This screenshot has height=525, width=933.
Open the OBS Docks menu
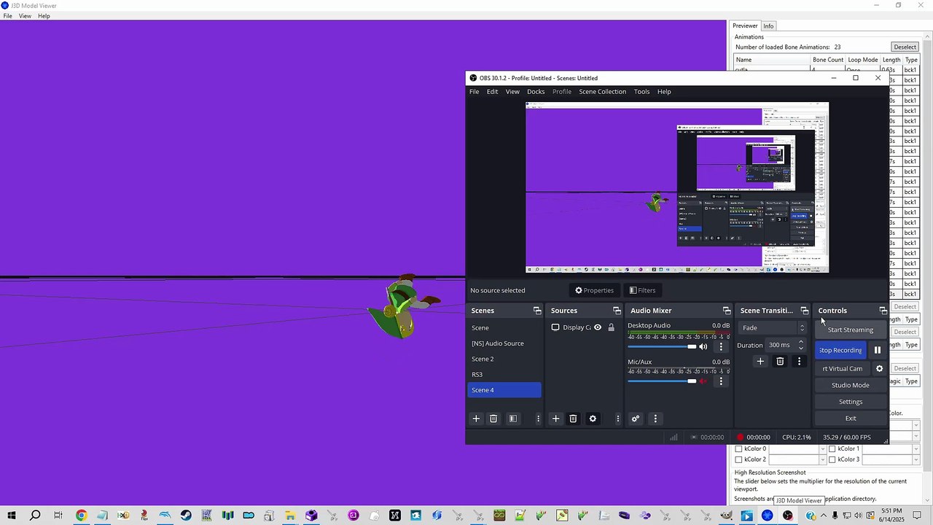click(536, 92)
